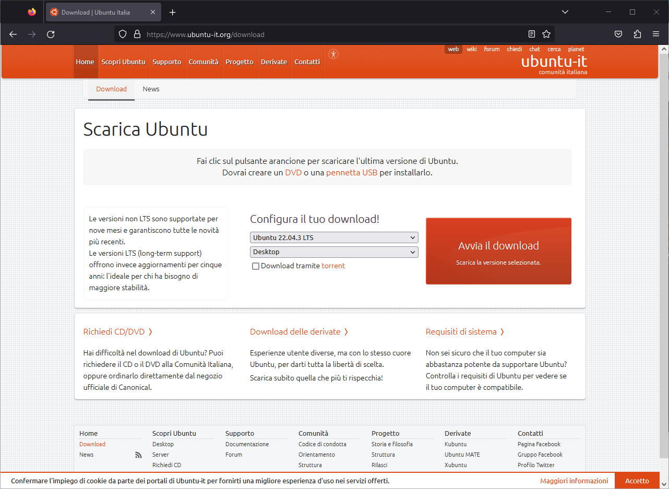Open Codice di condotta footer link

[322, 444]
